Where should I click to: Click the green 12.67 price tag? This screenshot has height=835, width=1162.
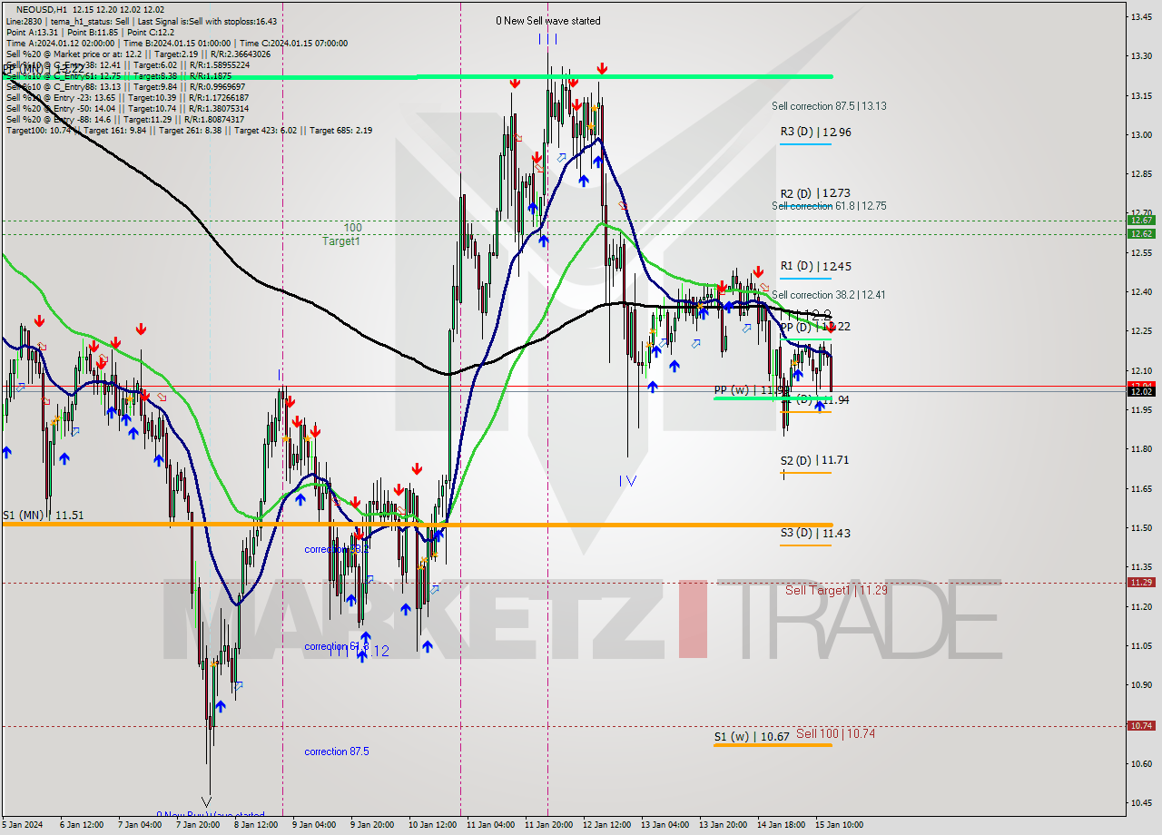pos(1140,220)
